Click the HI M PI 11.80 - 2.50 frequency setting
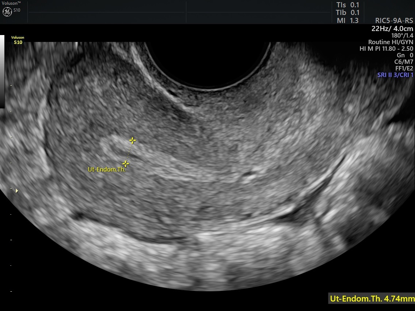The width and height of the screenshot is (415, 311). click(x=387, y=49)
